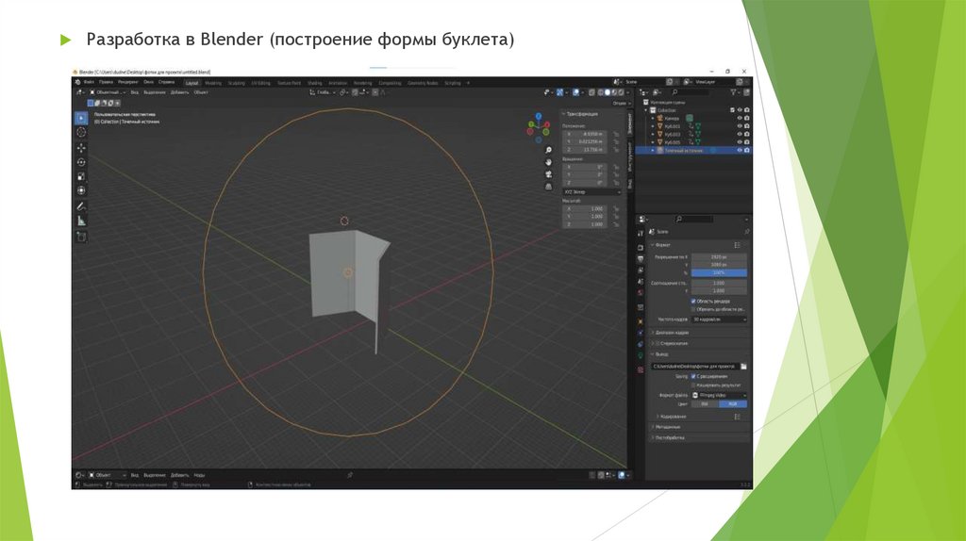Enable the 'Кэшировать результат' checkbox

(x=693, y=385)
